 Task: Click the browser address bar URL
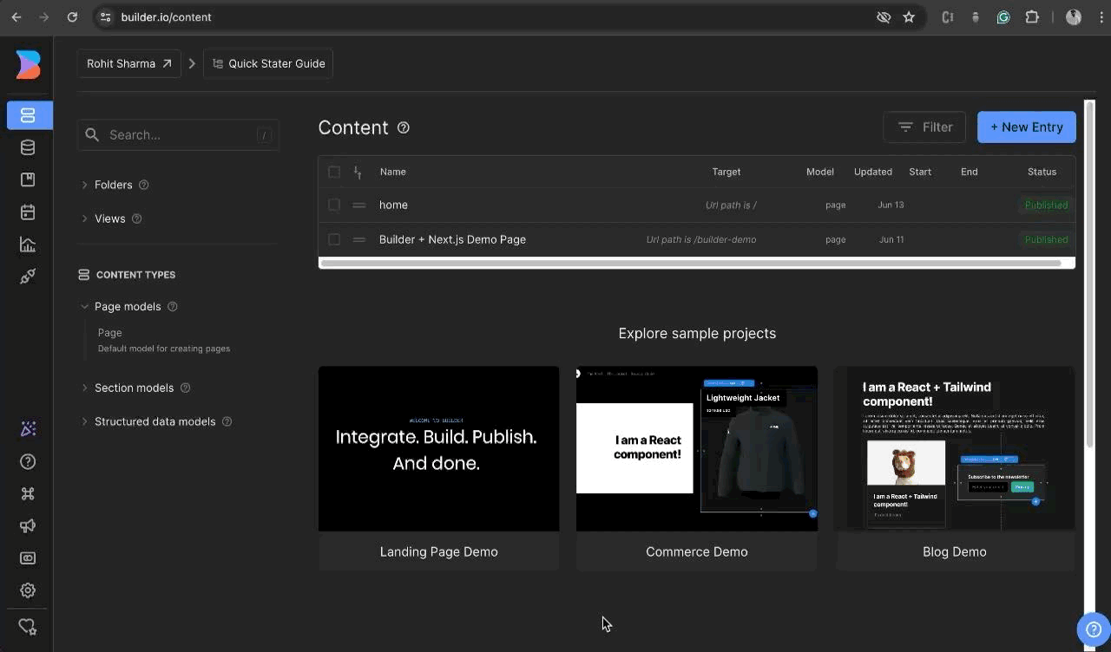(166, 16)
